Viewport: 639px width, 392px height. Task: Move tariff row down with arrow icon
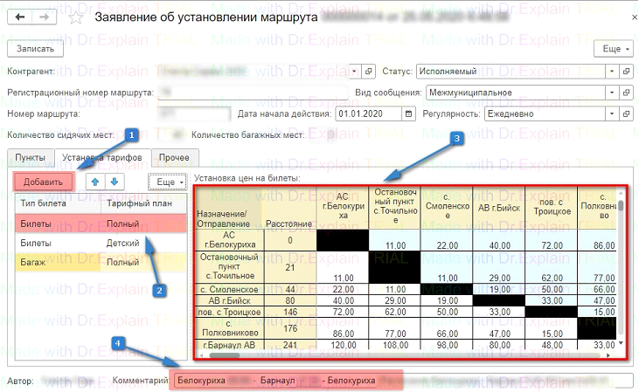point(113,182)
